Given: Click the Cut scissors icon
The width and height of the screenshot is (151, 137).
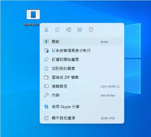Looking at the screenshot, I should click(x=46, y=30).
